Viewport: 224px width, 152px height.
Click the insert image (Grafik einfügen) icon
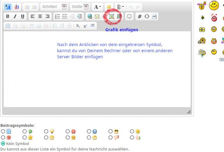coord(112,17)
